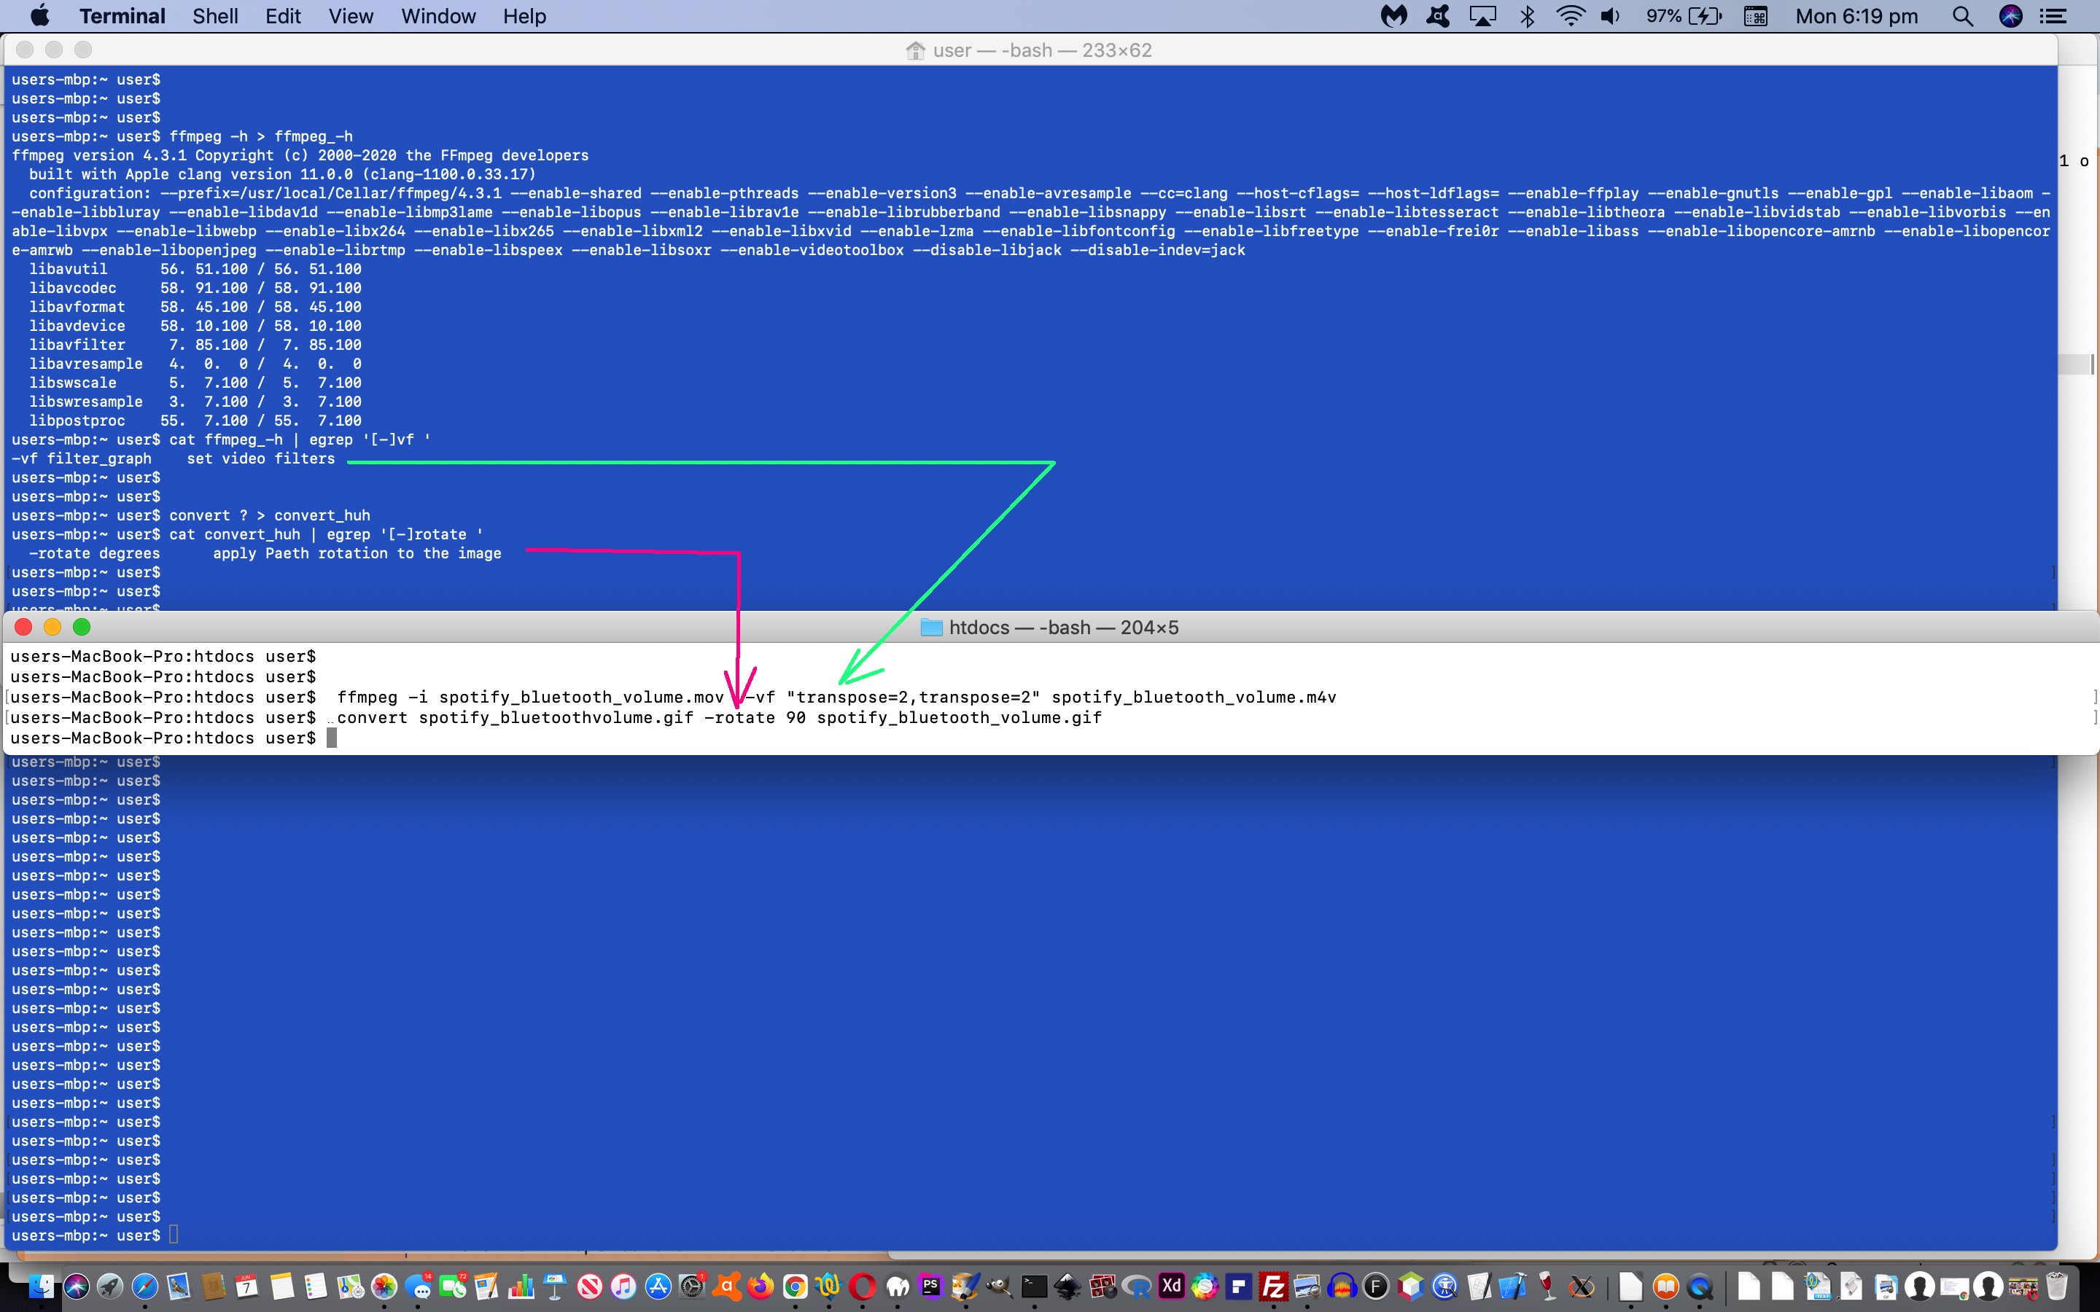Open the volume control in the menu bar

point(1611,15)
